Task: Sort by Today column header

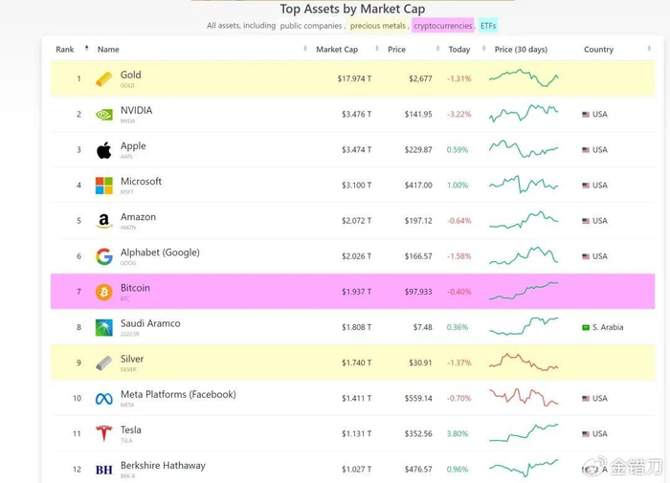Action: coord(459,50)
